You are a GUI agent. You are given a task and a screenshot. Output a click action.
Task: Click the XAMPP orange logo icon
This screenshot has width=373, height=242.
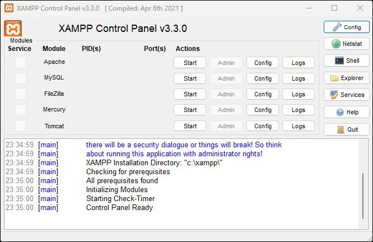(13, 29)
